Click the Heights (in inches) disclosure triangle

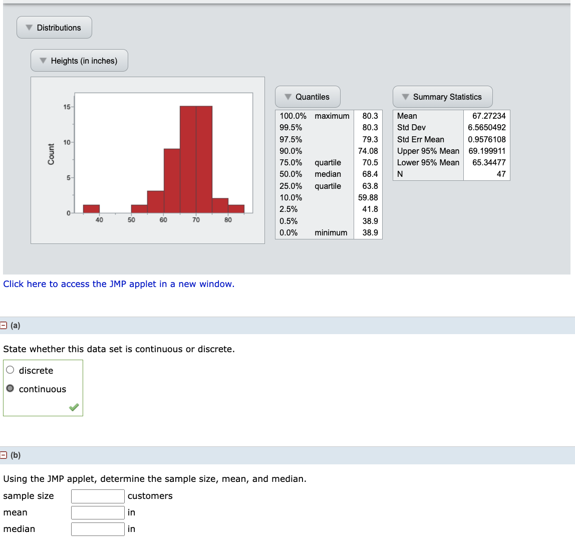pos(43,60)
